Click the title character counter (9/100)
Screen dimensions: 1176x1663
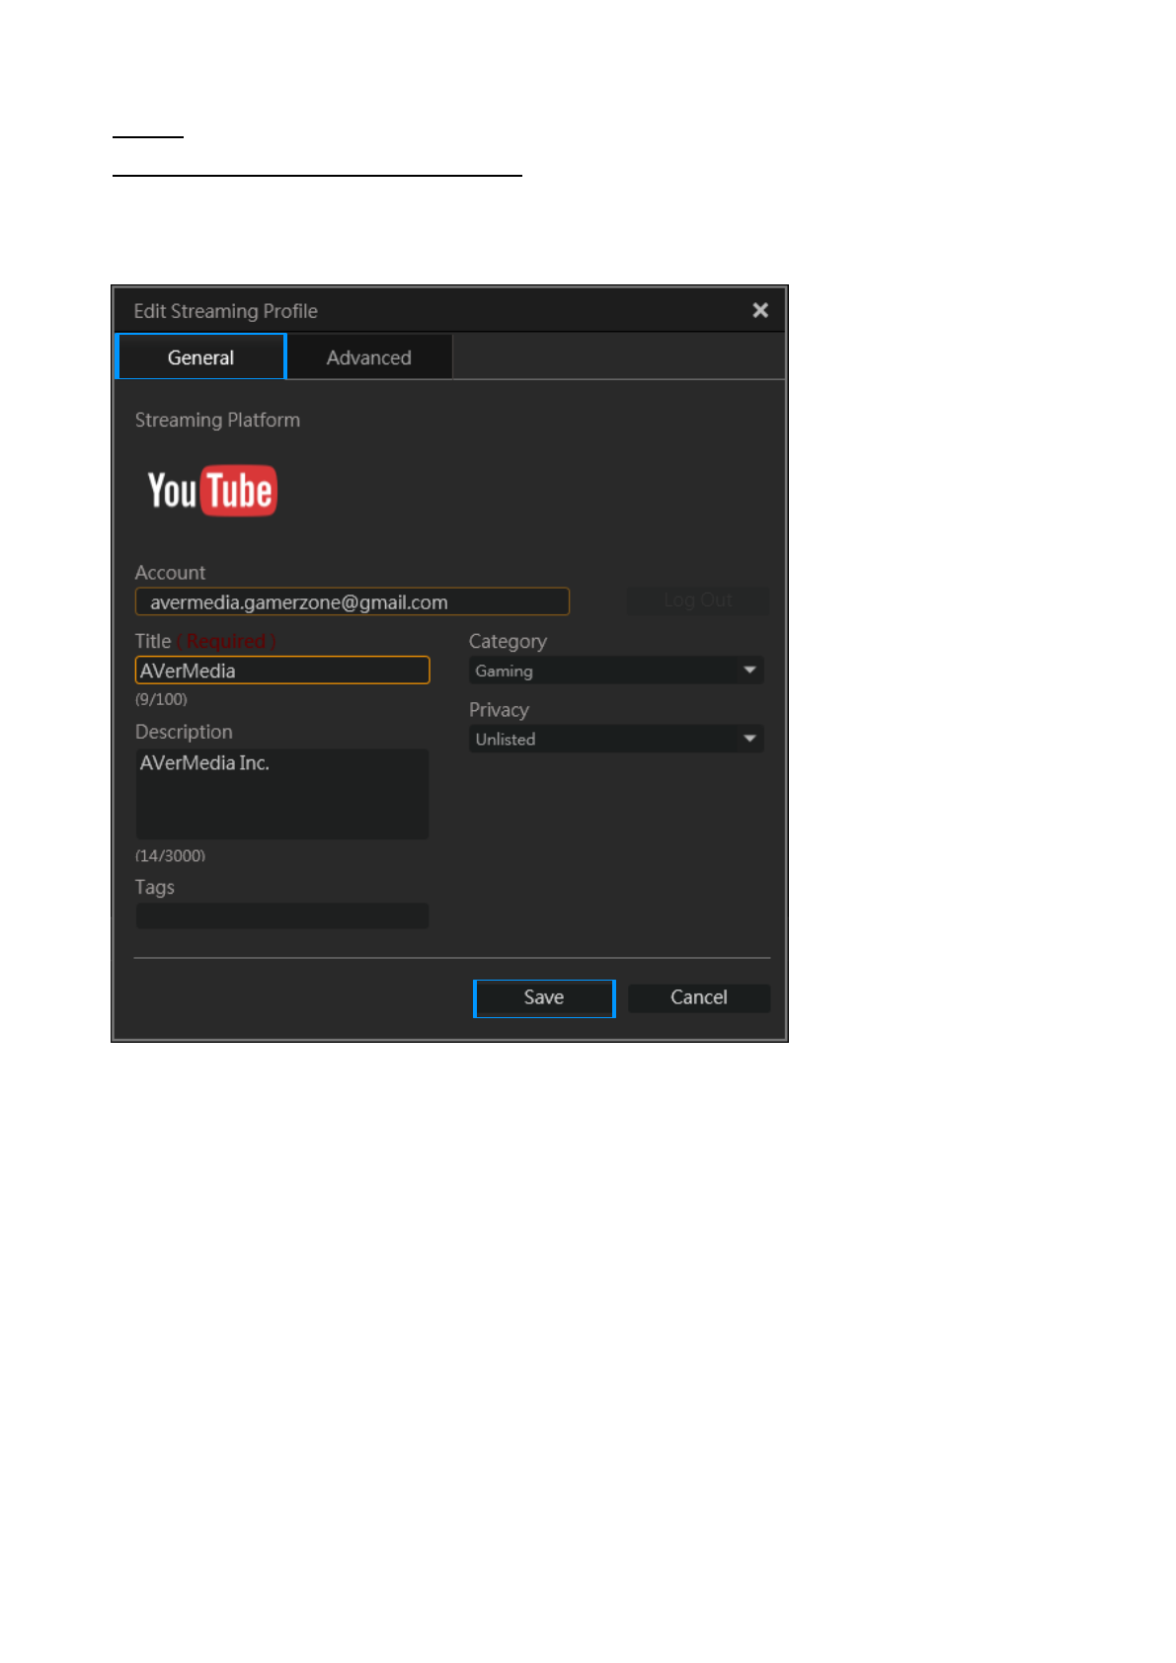click(161, 699)
